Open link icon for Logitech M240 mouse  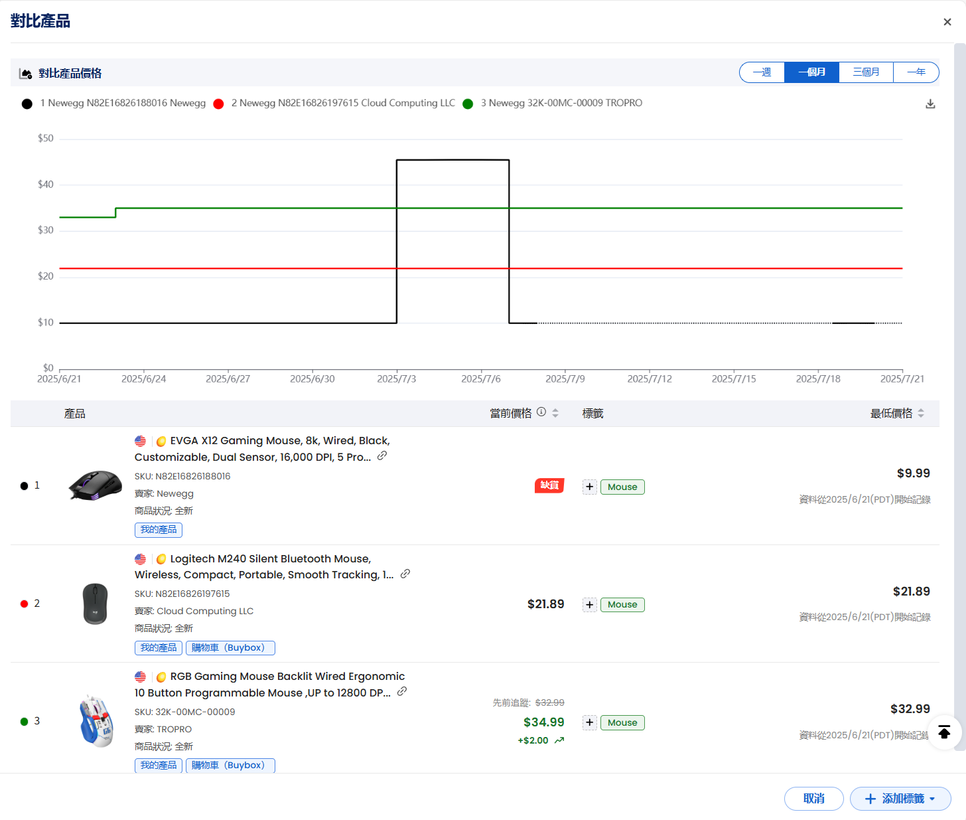(x=405, y=574)
